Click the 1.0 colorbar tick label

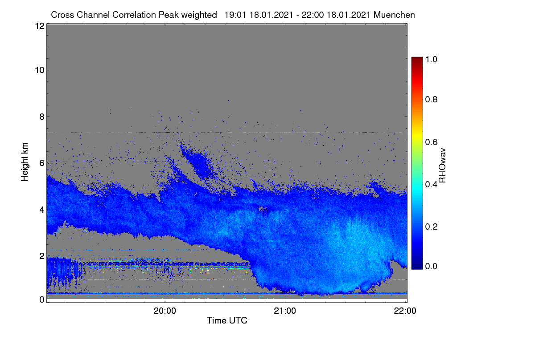coord(432,59)
